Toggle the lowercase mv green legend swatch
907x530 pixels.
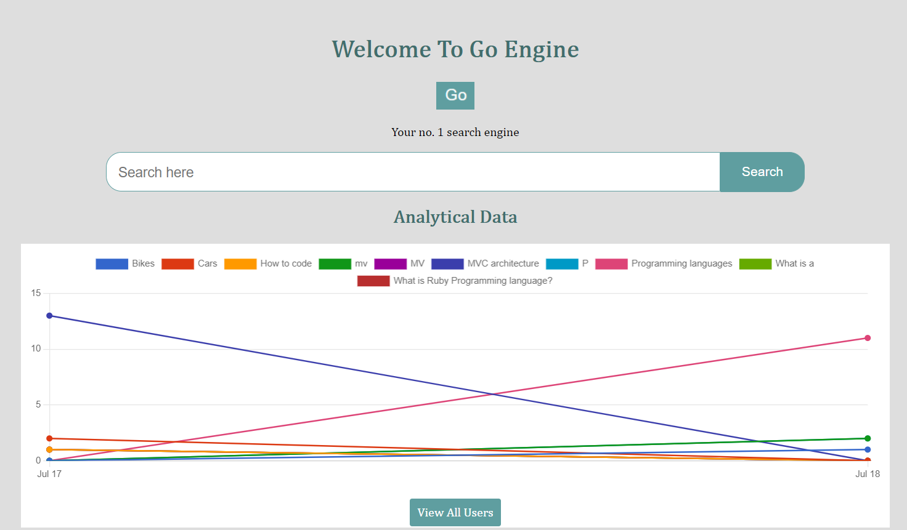335,263
